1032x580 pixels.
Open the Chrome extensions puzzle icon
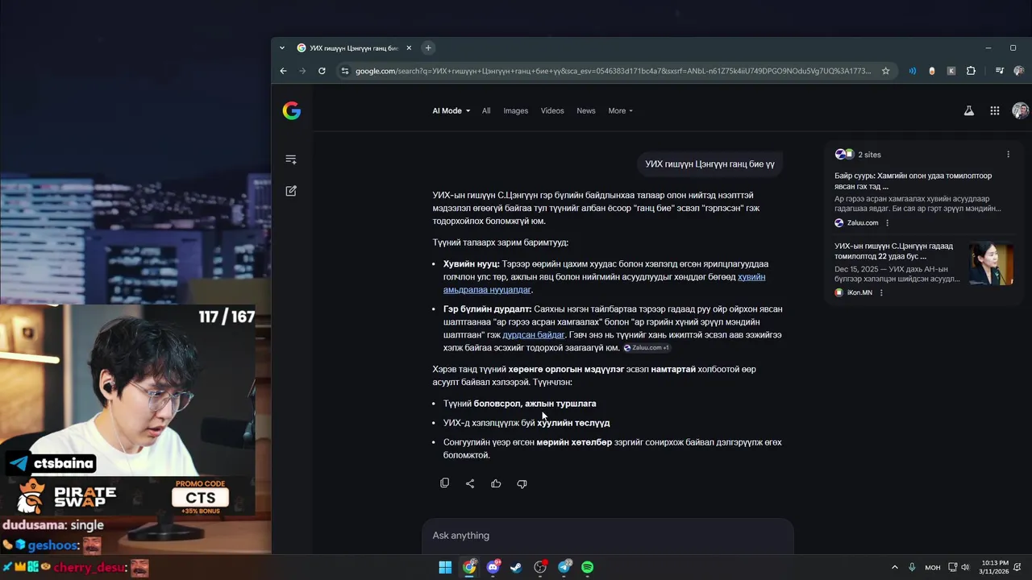pos(971,71)
